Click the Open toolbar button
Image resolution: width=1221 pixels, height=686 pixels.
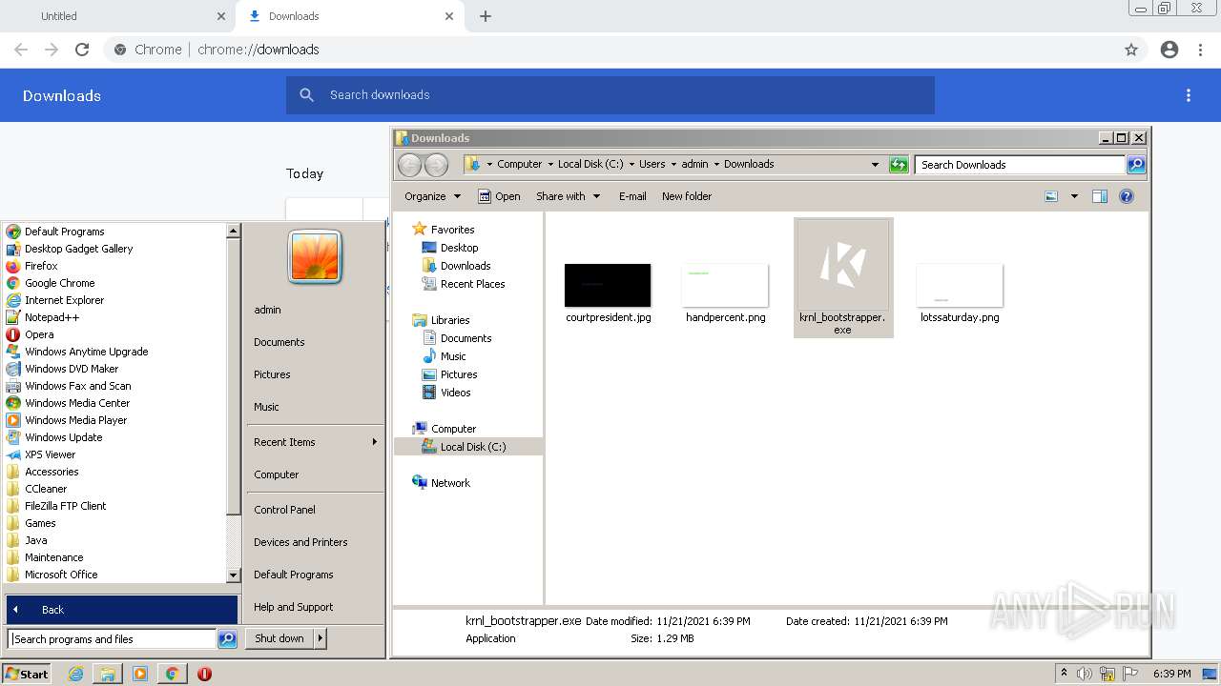click(499, 196)
